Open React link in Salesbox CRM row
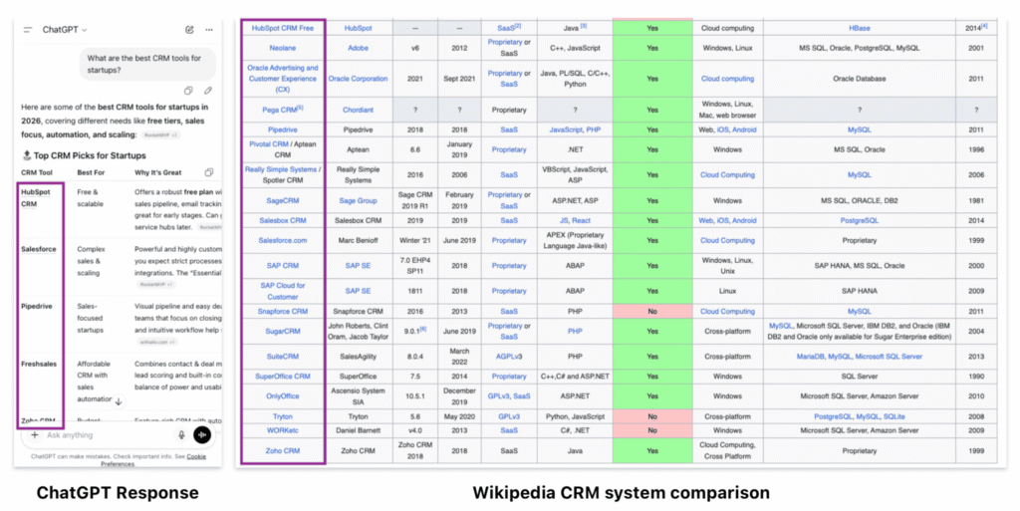 click(x=581, y=220)
